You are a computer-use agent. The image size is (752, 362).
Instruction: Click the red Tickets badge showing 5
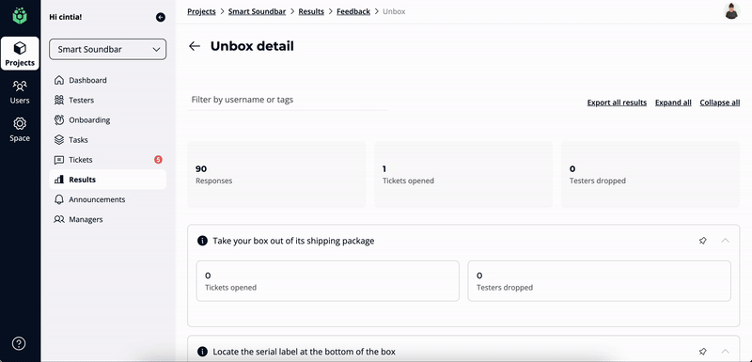pyautogui.click(x=158, y=160)
